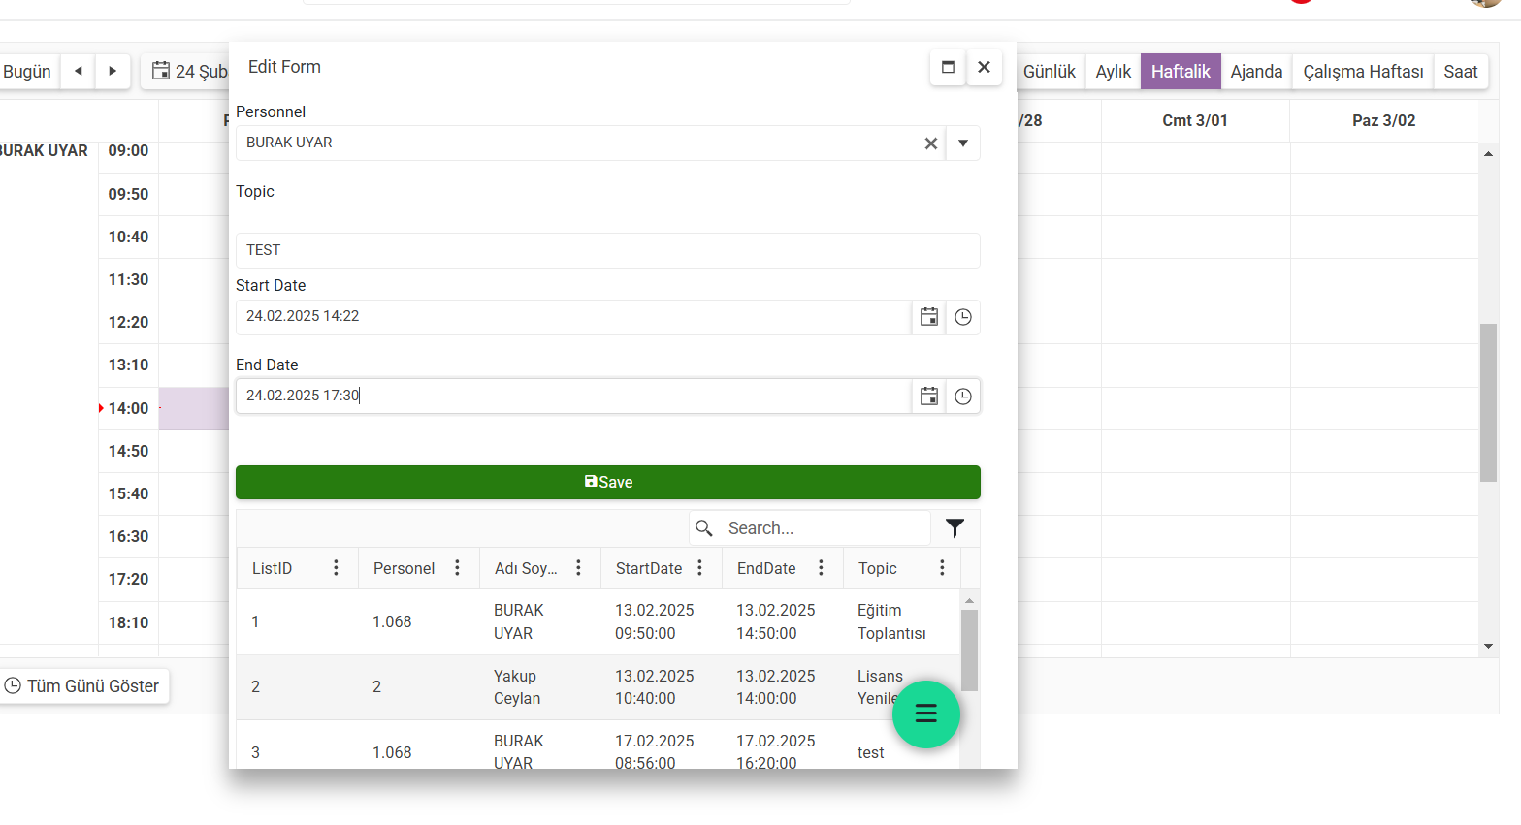The height and width of the screenshot is (825, 1521).
Task: Click the End Date input field
Action: click(x=573, y=396)
